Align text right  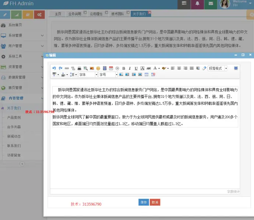click(x=185, y=68)
